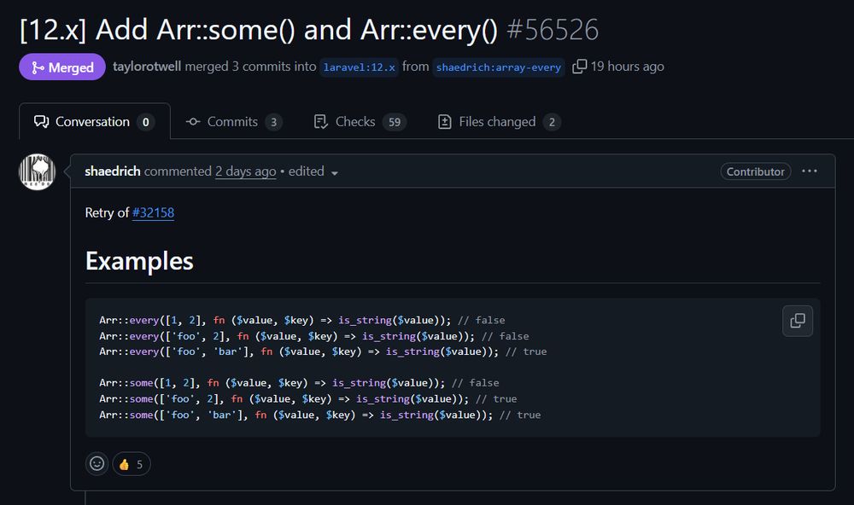Image resolution: width=854 pixels, height=505 pixels.
Task: Click code line Arr::every(['foo', 'bar'] ending true
Action: (323, 351)
